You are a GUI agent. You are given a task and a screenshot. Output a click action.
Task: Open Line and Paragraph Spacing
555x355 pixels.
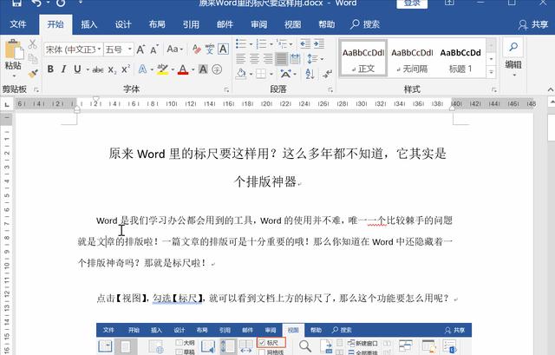click(310, 59)
